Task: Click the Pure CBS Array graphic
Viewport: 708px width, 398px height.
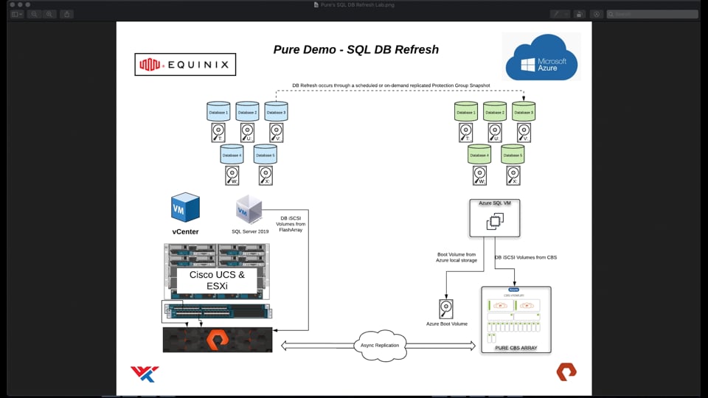Action: [516, 319]
